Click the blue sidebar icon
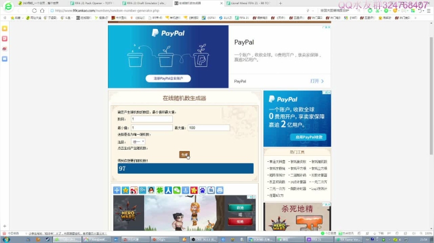 pos(5,59)
